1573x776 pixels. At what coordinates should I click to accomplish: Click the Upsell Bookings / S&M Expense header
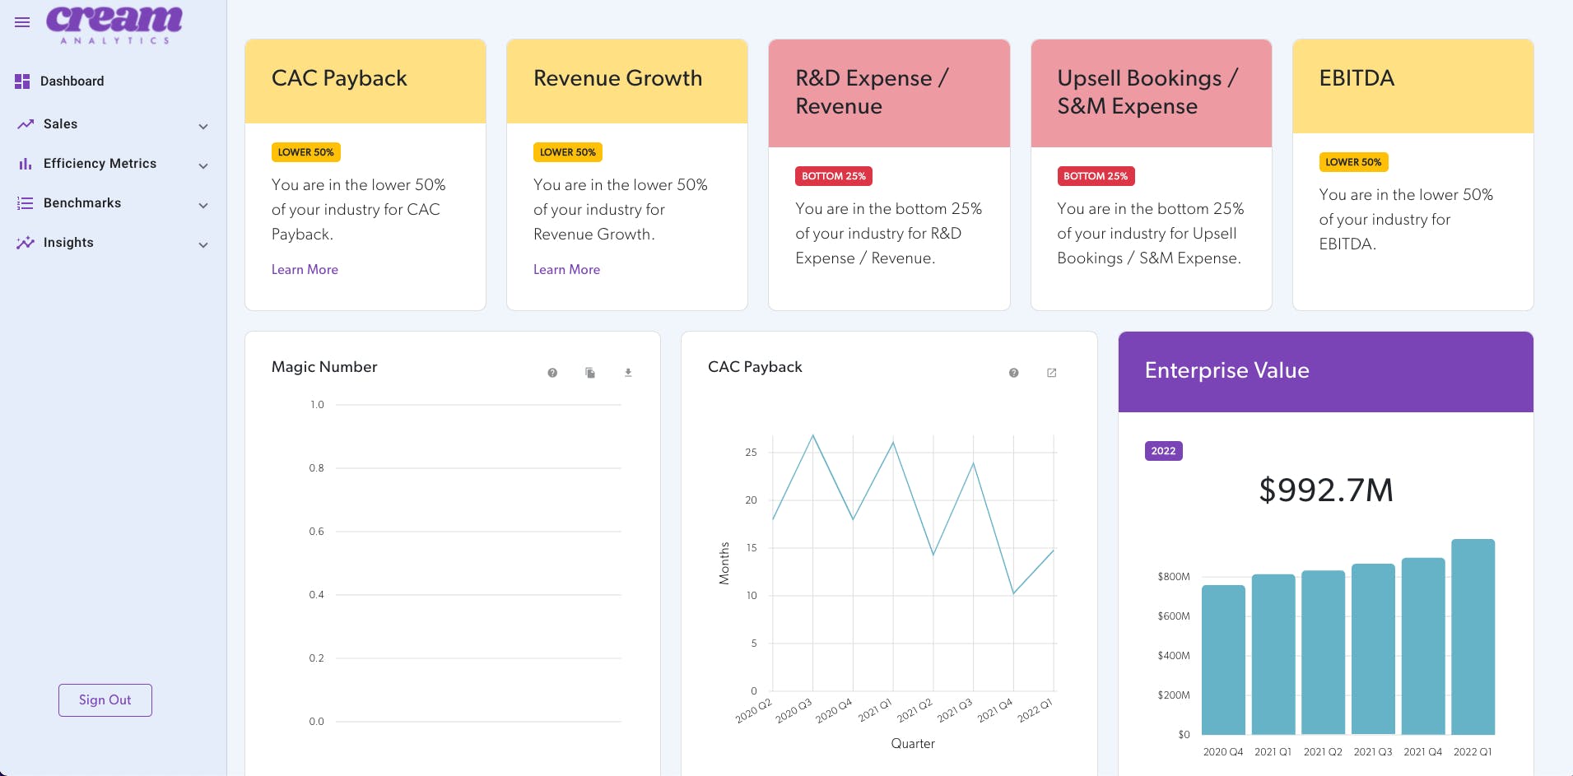1152,93
